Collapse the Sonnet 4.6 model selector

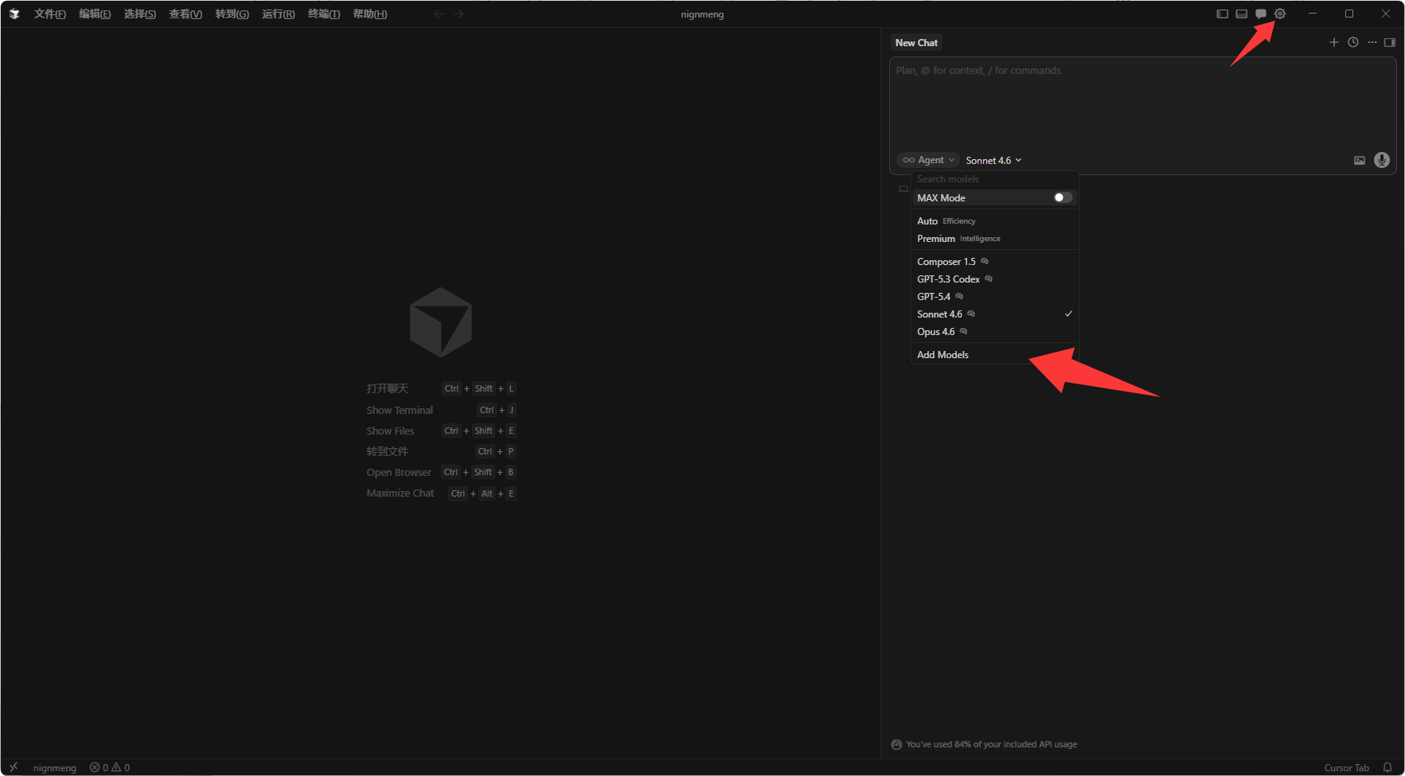pos(993,160)
